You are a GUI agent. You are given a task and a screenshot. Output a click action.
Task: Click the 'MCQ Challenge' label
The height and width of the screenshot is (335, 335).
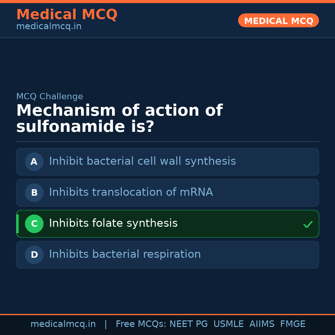[50, 96]
